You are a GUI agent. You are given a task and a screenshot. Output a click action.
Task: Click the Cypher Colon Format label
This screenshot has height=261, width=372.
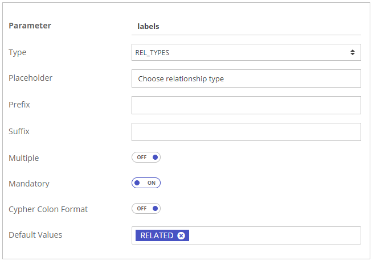click(x=48, y=209)
